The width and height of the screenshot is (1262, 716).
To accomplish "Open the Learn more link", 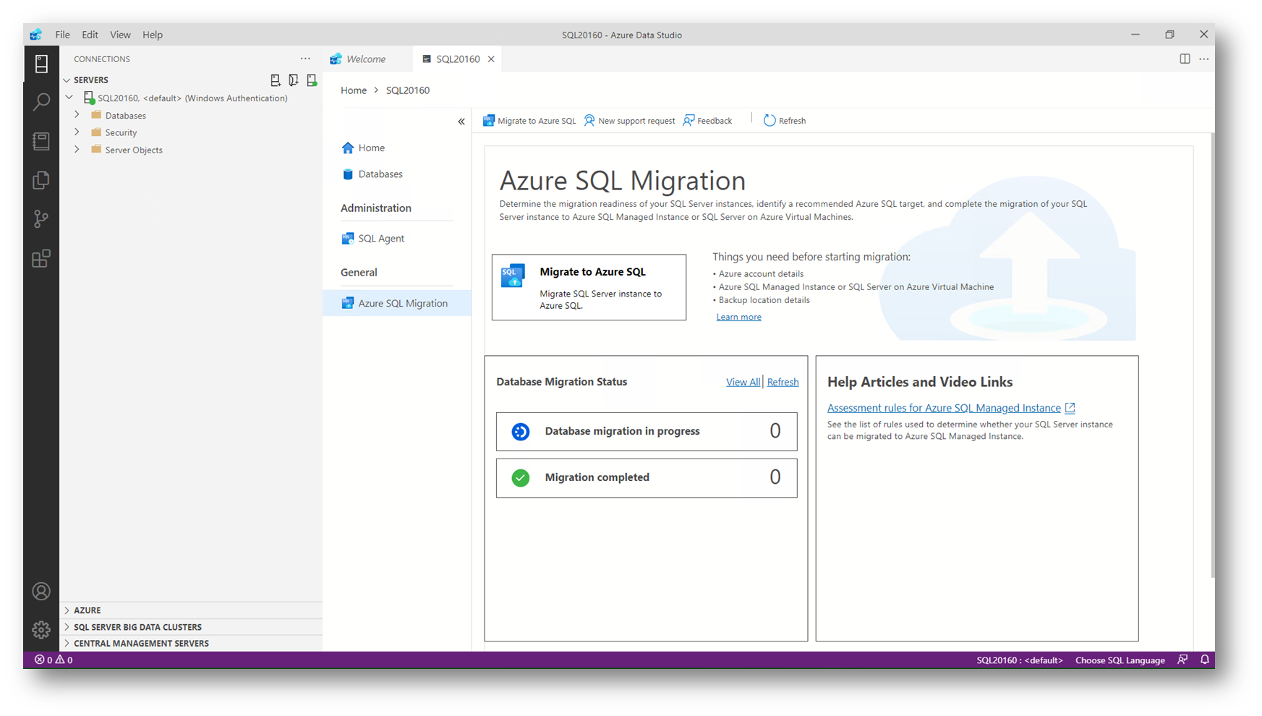I will coord(738,317).
